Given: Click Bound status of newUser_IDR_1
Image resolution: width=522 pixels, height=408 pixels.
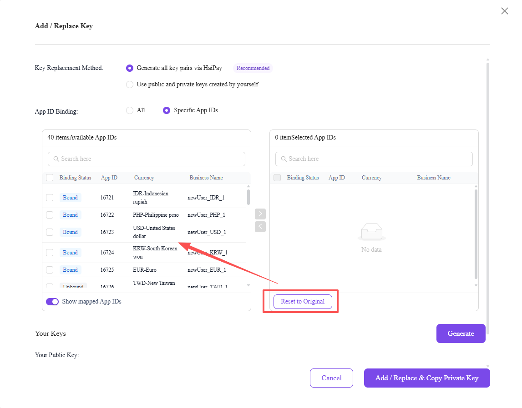Looking at the screenshot, I should (x=70, y=198).
